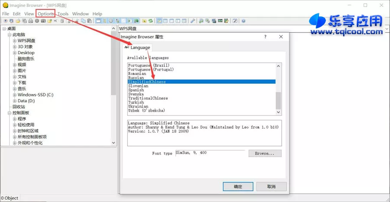Click the green landscape picture icon in toolbar
This screenshot has height=202, width=390.
point(136,21)
